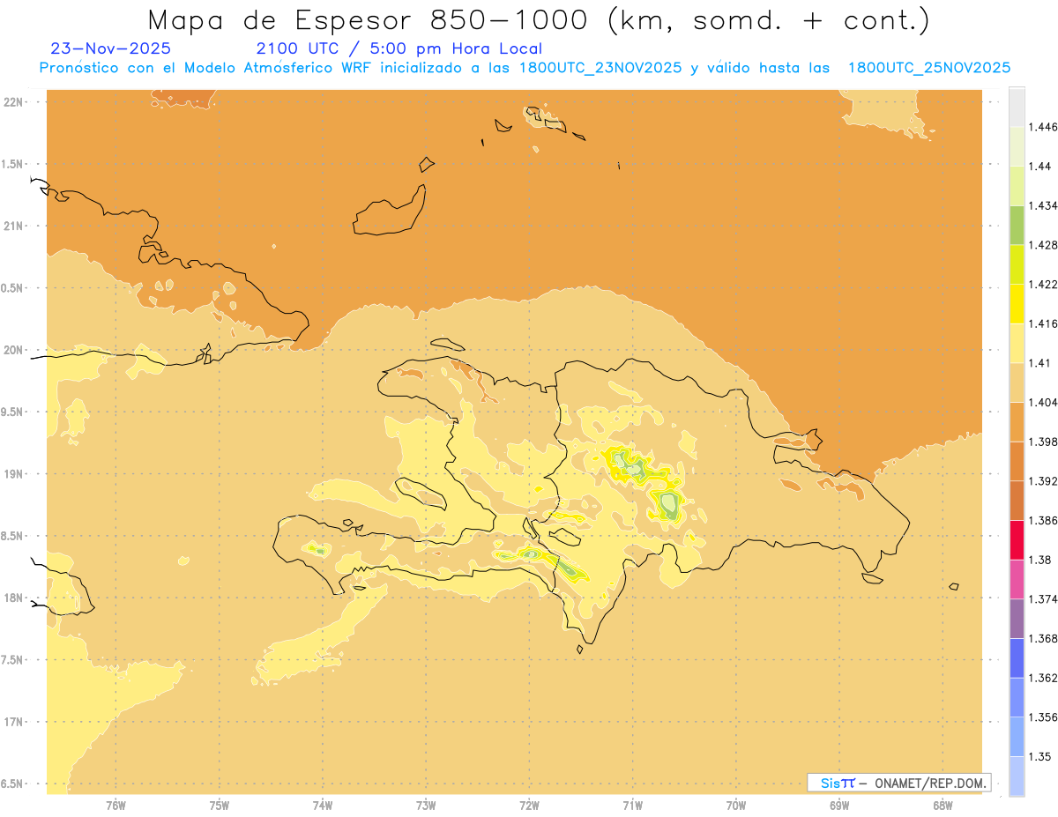Click the legend value 1.392

click(x=1043, y=481)
